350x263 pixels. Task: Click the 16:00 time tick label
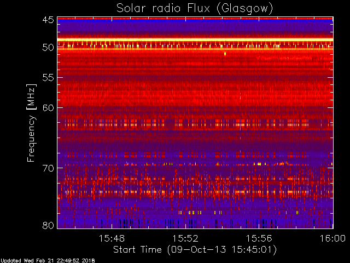[332, 238]
